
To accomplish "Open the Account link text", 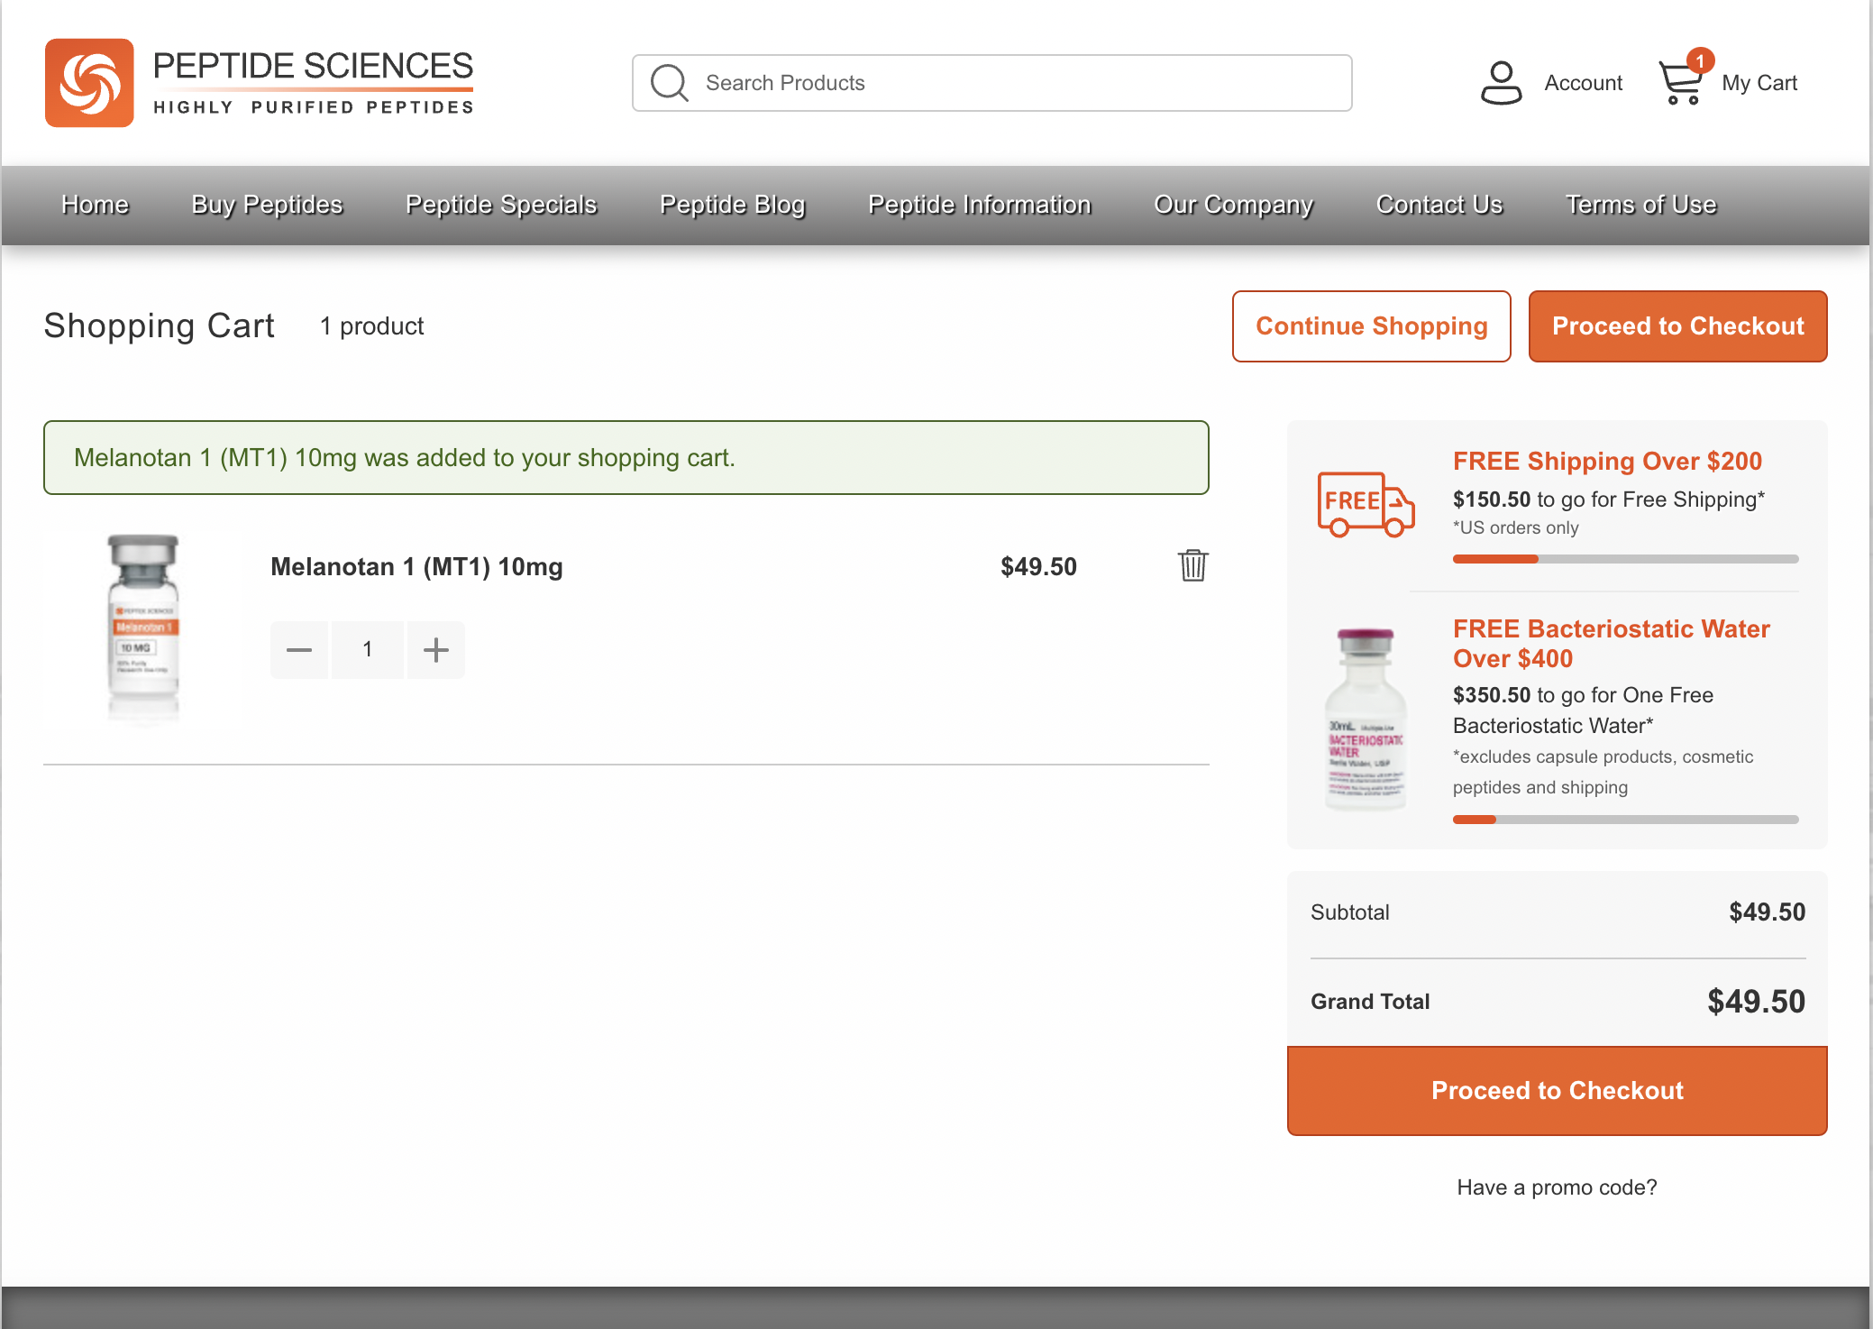I will (1584, 83).
